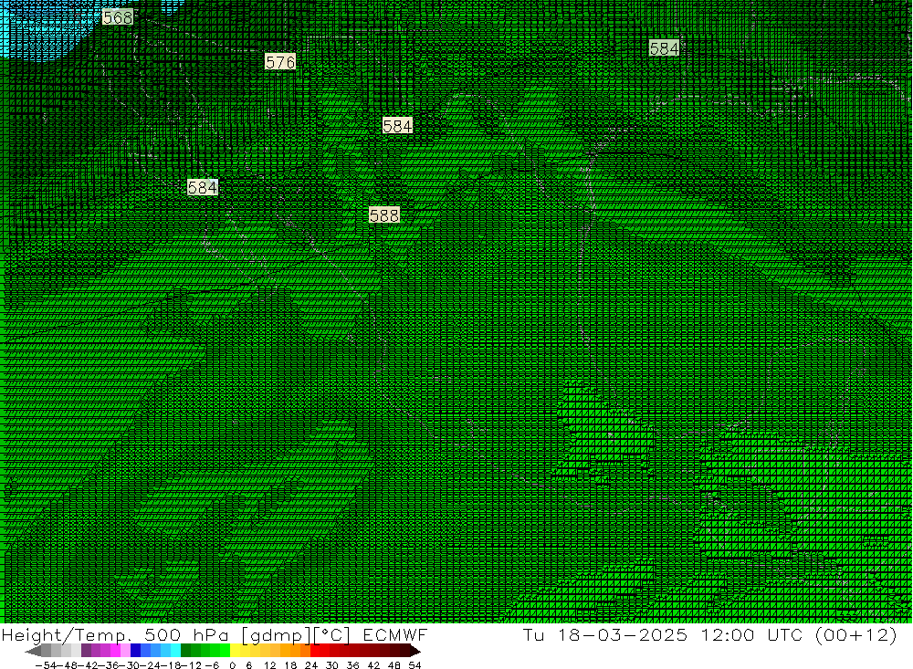
Task: Click the gray left arrow of the color scale
Action: click(x=33, y=651)
